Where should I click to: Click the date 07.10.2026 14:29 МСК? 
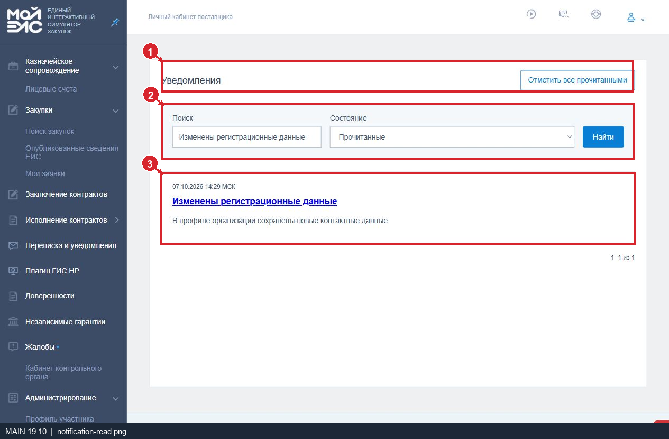[204, 187]
